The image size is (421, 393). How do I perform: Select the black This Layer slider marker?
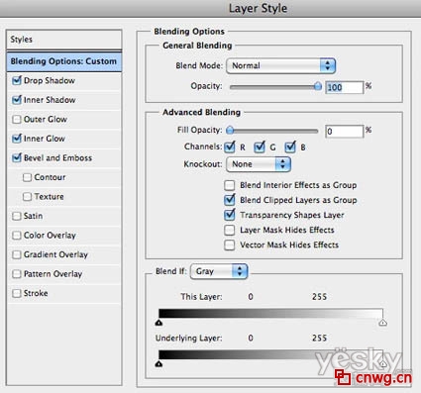(x=158, y=323)
